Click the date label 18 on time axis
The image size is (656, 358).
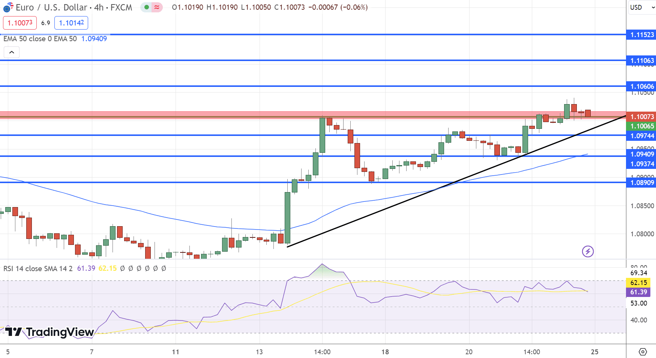click(x=385, y=352)
